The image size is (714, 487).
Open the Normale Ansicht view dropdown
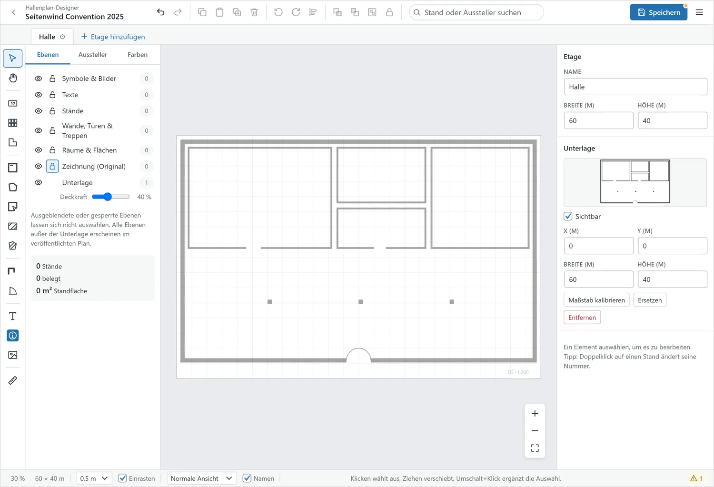point(201,478)
